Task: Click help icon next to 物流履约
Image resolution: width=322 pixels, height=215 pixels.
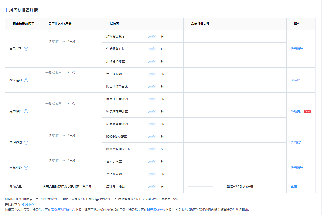Action: pyautogui.click(x=26, y=80)
